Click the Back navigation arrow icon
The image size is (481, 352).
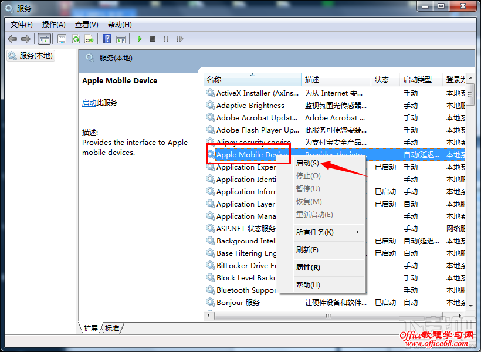point(12,39)
